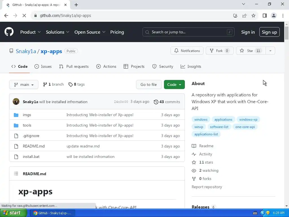Open the Pricing page
Viewport: 289px width, 217px height.
point(117,32)
